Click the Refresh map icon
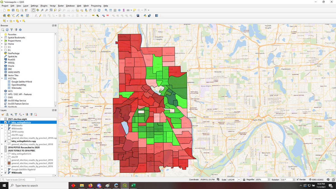Viewport: 336px width, 189px height. (x=99, y=10)
